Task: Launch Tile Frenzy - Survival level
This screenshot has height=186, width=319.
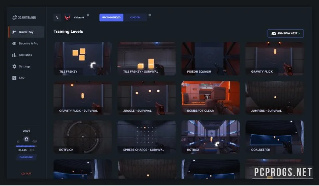Action: (x=146, y=59)
